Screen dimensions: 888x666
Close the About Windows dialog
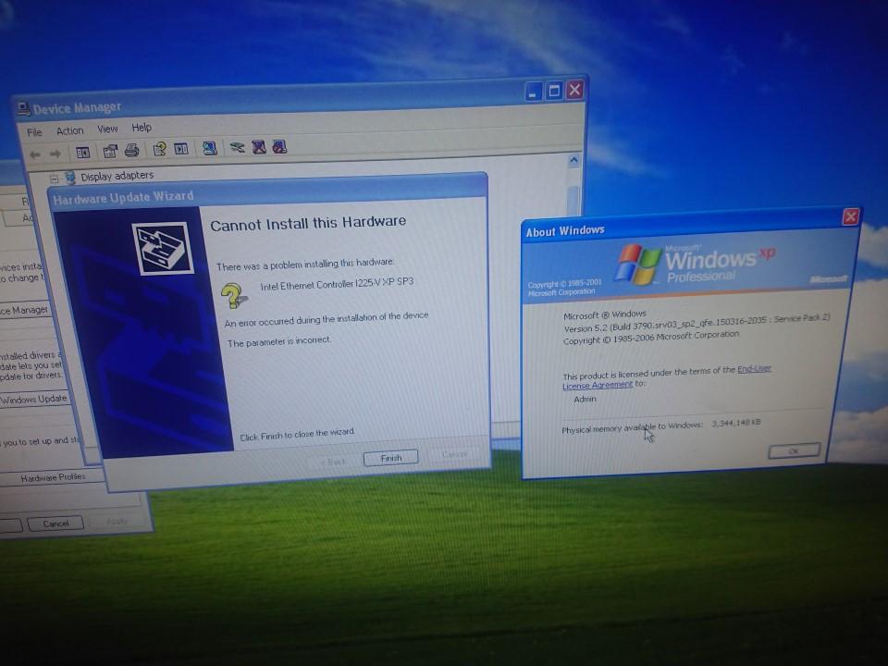pyautogui.click(x=850, y=216)
